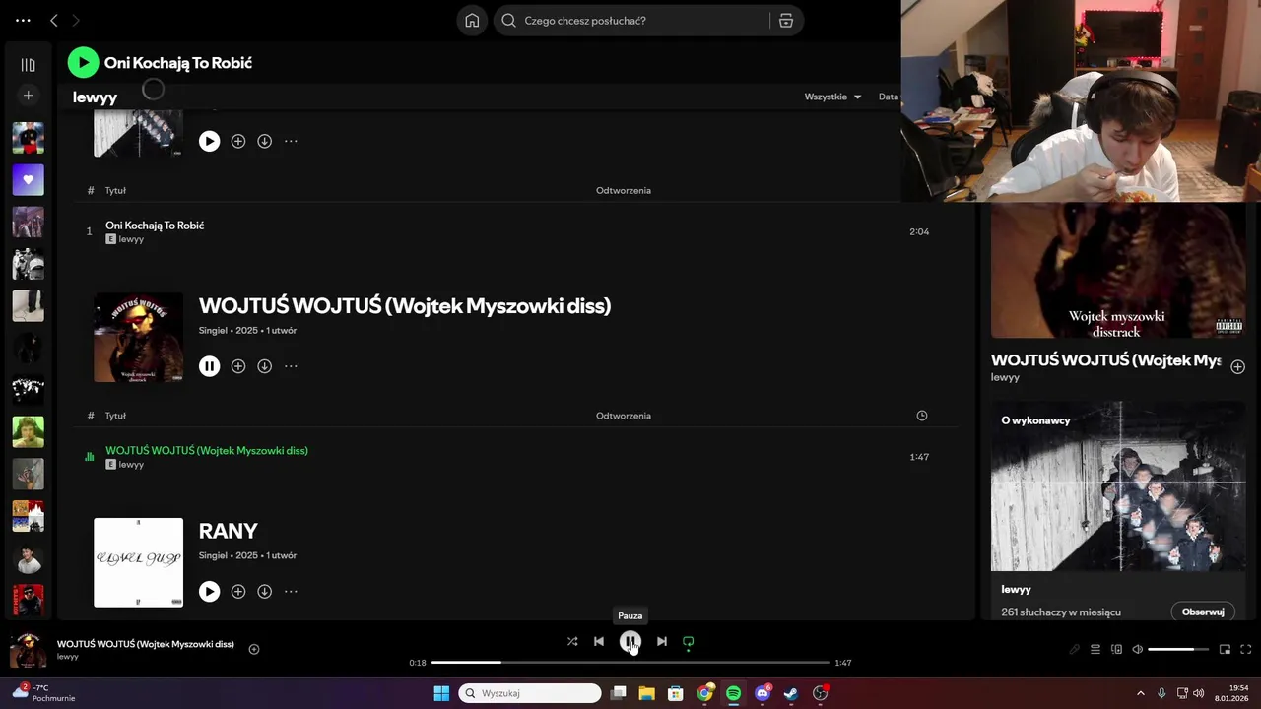Open more options for Oni Kochają To Robić single

point(291,141)
